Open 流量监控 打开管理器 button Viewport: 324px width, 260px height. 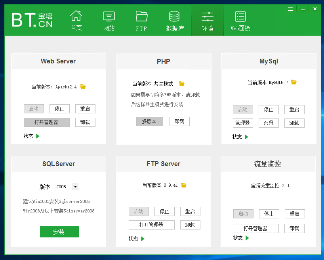255,229
